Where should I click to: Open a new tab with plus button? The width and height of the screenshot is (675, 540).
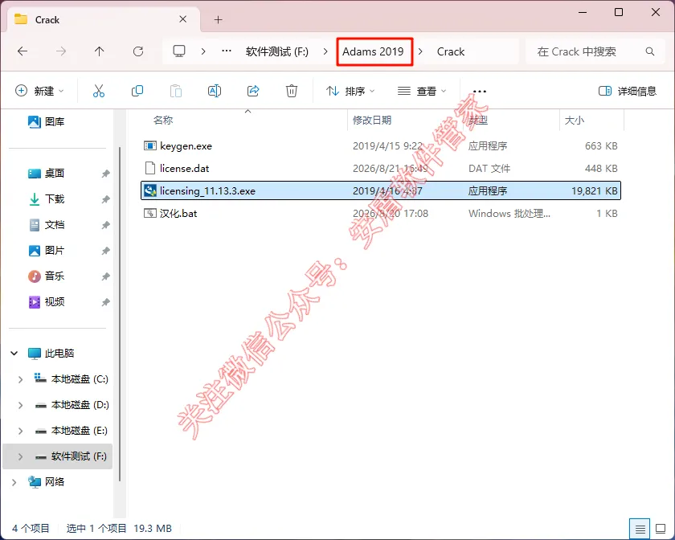click(x=219, y=20)
